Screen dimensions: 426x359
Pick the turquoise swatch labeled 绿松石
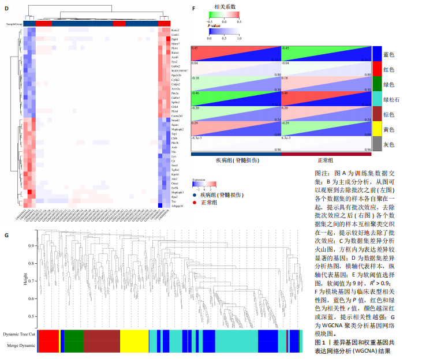[x=377, y=99]
